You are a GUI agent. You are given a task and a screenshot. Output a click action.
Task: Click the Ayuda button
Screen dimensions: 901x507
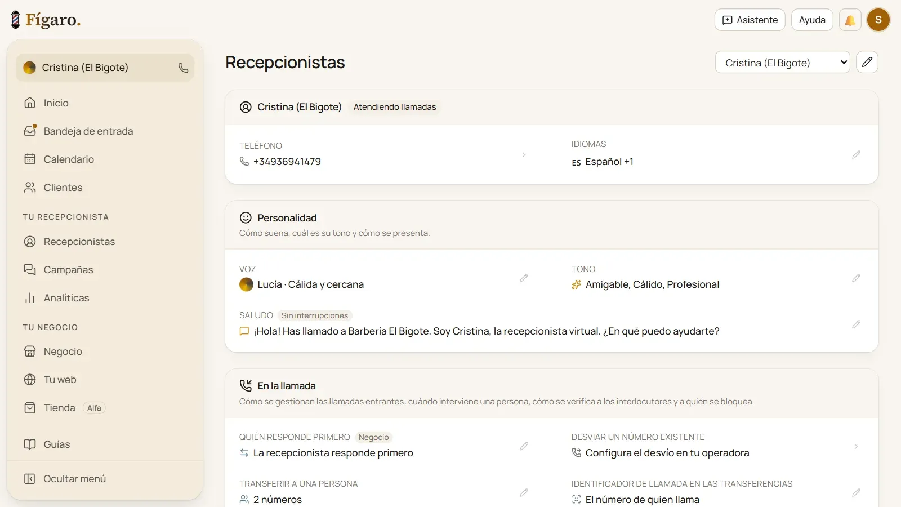(x=812, y=20)
